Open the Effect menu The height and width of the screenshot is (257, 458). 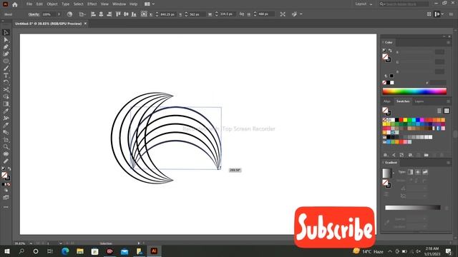[92, 4]
